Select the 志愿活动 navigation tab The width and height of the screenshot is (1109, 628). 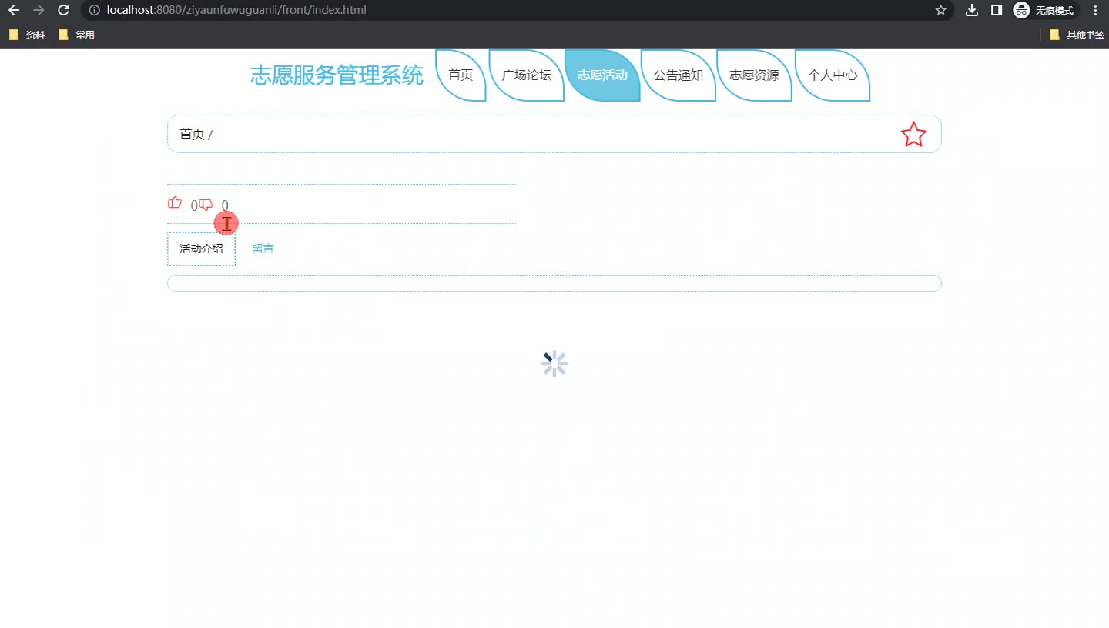pyautogui.click(x=602, y=75)
